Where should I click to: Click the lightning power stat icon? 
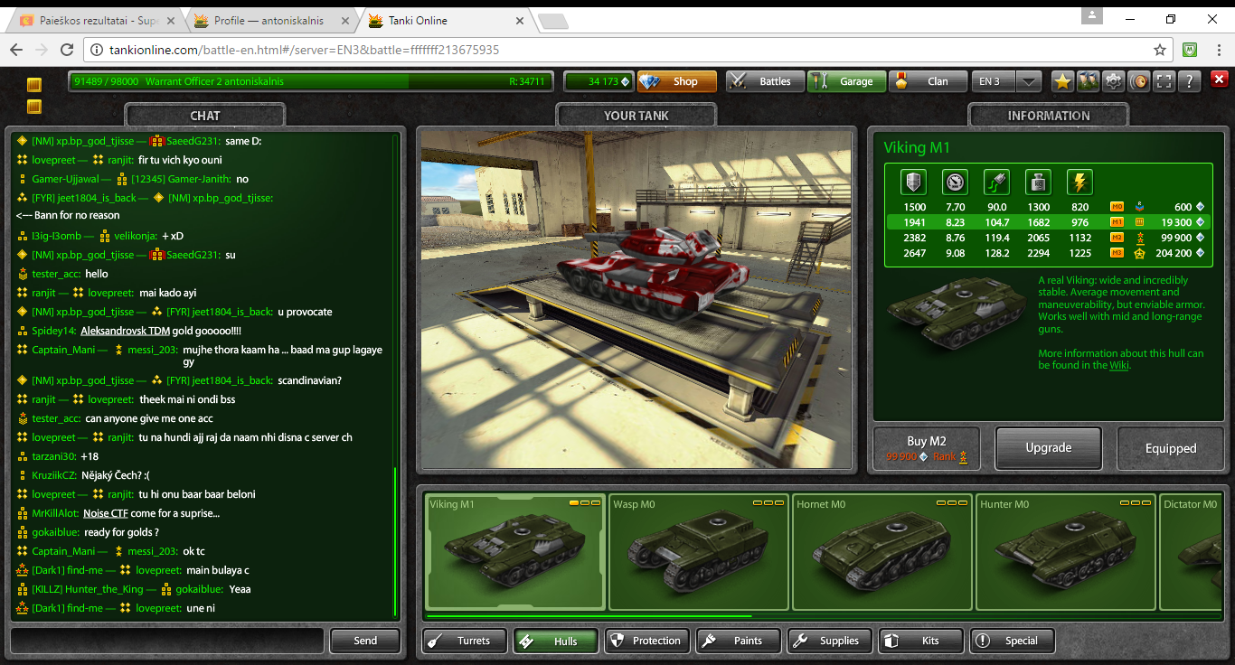(x=1079, y=183)
